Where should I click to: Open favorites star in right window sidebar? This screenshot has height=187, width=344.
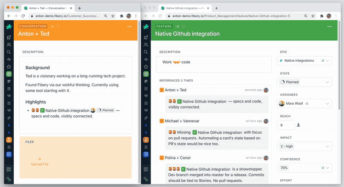(x=146, y=67)
